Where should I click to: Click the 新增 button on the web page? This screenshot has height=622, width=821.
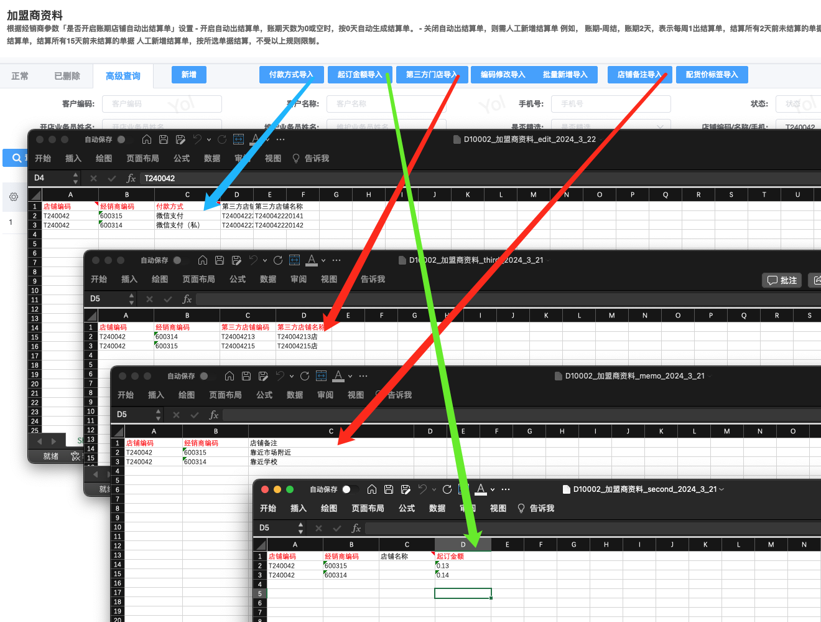click(189, 75)
